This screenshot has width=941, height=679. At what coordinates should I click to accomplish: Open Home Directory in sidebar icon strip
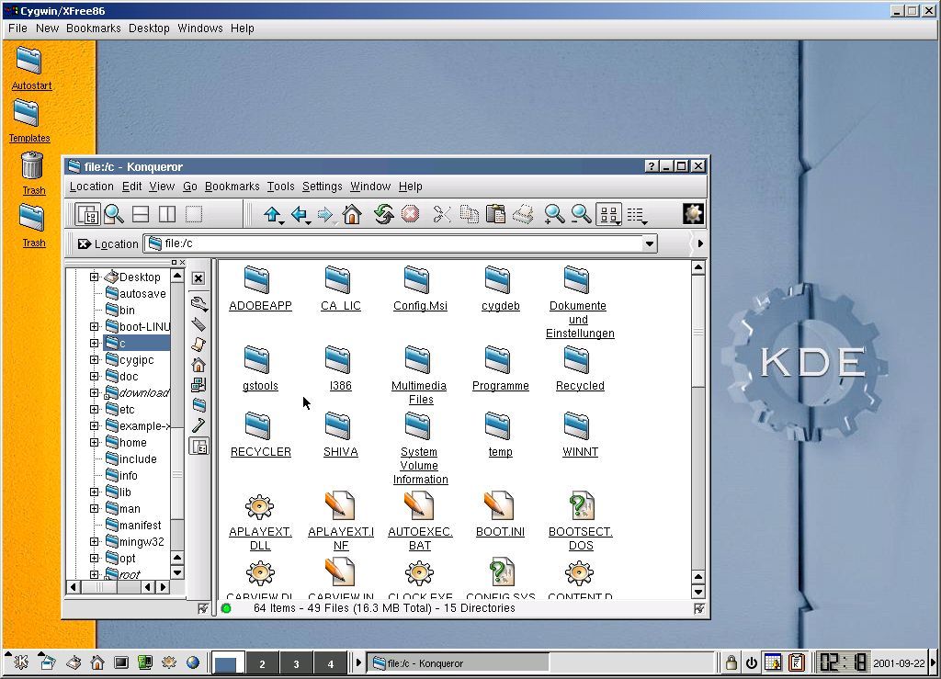click(198, 365)
